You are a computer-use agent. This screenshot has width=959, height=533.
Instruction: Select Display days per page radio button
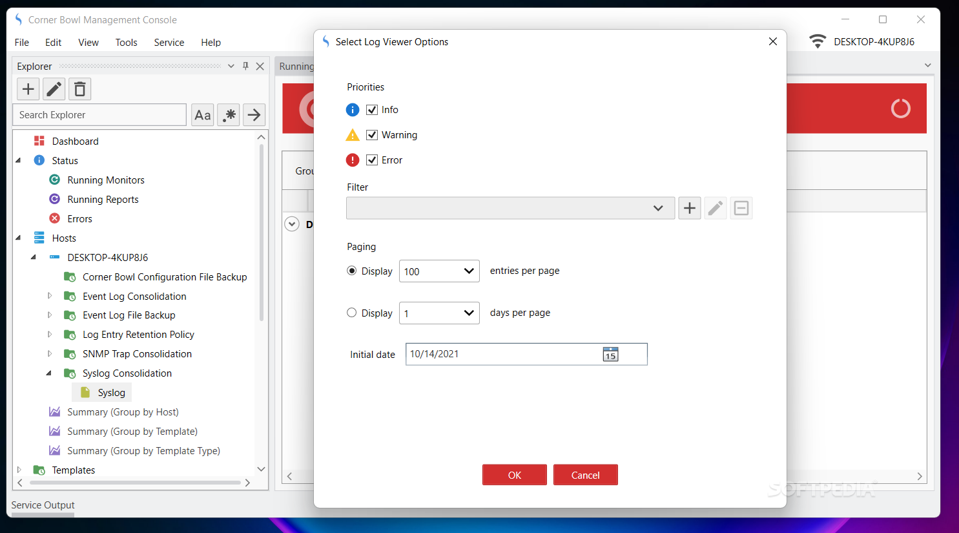pos(352,313)
